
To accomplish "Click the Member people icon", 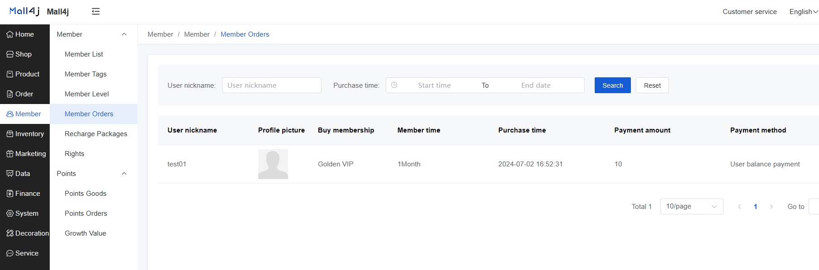I will pyautogui.click(x=10, y=114).
